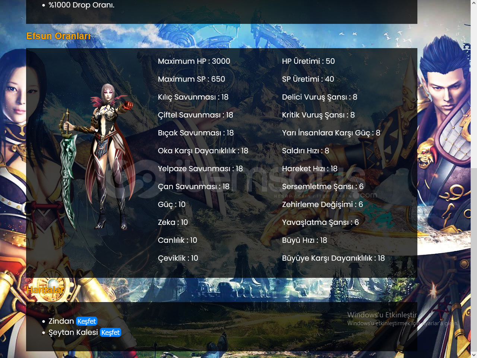Click the text 'Zehirleme Değişimi : 6'
Image resolution: width=477 pixels, height=358 pixels.
[322, 204]
